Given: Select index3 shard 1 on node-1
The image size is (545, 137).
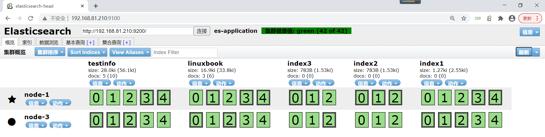Looking at the screenshot, I should [312, 98].
